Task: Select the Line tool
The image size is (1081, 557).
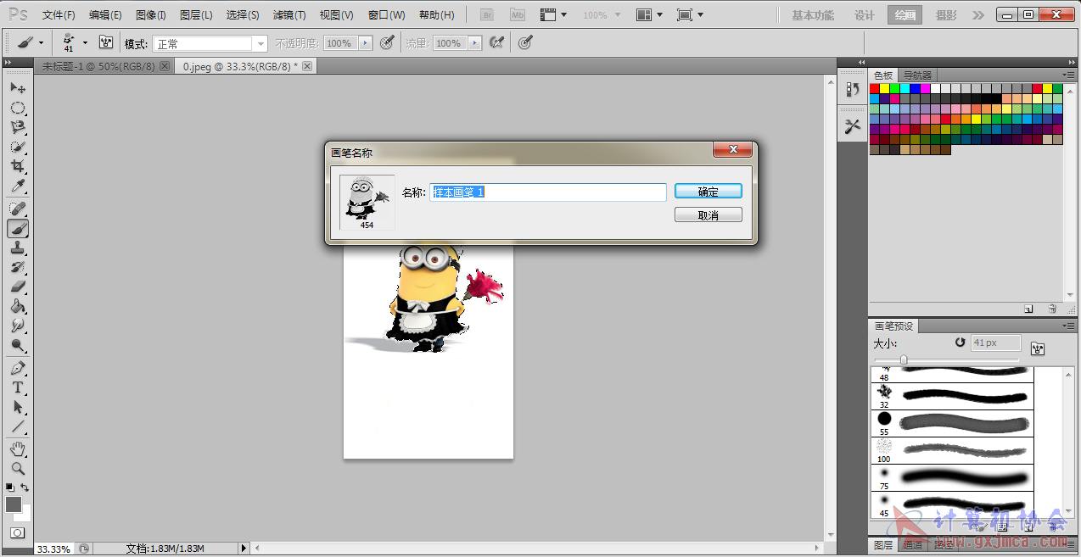Action: click(x=17, y=426)
